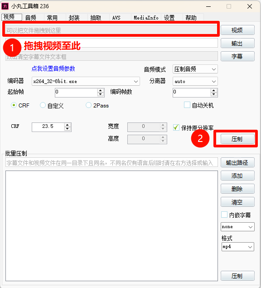Screen dimensions: 261x288
Task: Uncheck the 保持原分辨率 checkbox
Action: point(176,127)
